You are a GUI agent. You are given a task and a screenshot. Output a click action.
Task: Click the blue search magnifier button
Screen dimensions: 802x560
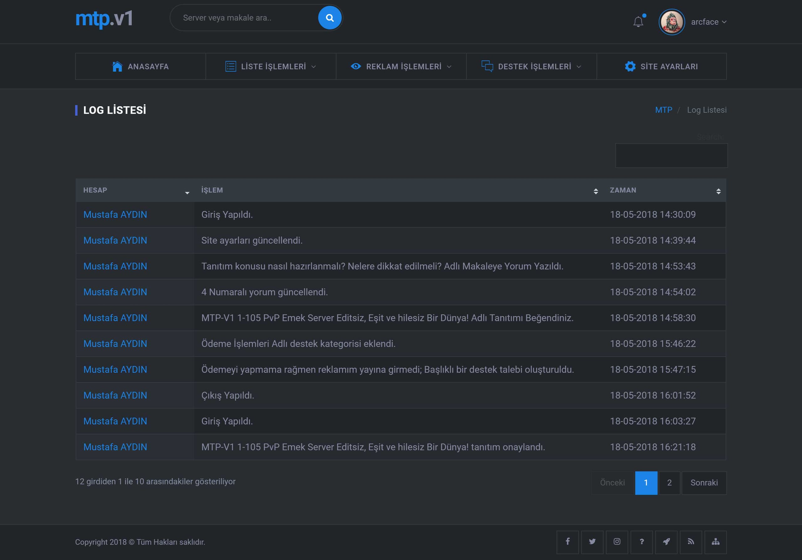[329, 18]
